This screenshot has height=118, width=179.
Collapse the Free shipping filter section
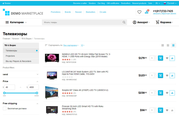click(37, 104)
